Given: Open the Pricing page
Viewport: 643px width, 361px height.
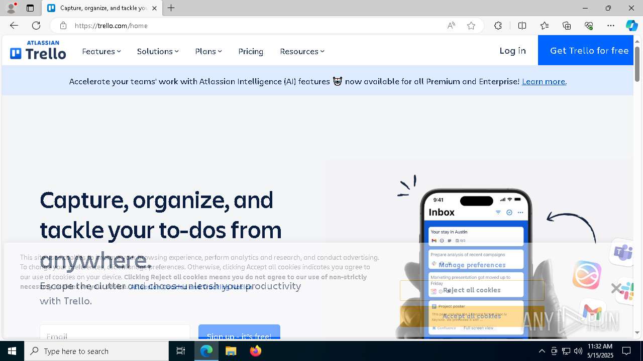Looking at the screenshot, I should [251, 51].
